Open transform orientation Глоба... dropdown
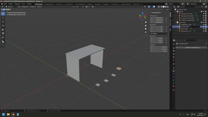 (x=77, y=6)
